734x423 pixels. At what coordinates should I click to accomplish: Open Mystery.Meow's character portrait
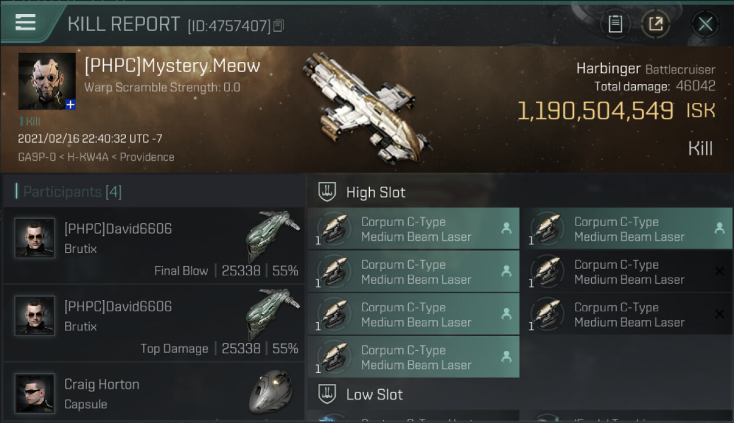tap(46, 81)
